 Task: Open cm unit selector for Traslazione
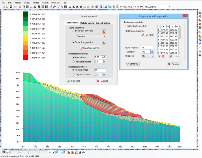pos(152,52)
